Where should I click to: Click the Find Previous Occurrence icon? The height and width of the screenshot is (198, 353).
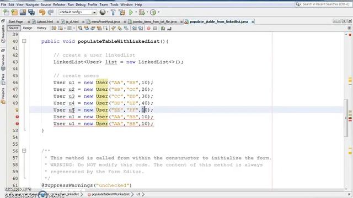pyautogui.click(x=87, y=28)
